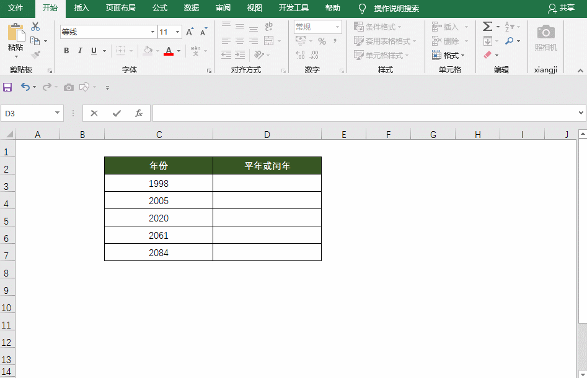The image size is (587, 378).
Task: Increase decimal places
Action: coord(301,55)
